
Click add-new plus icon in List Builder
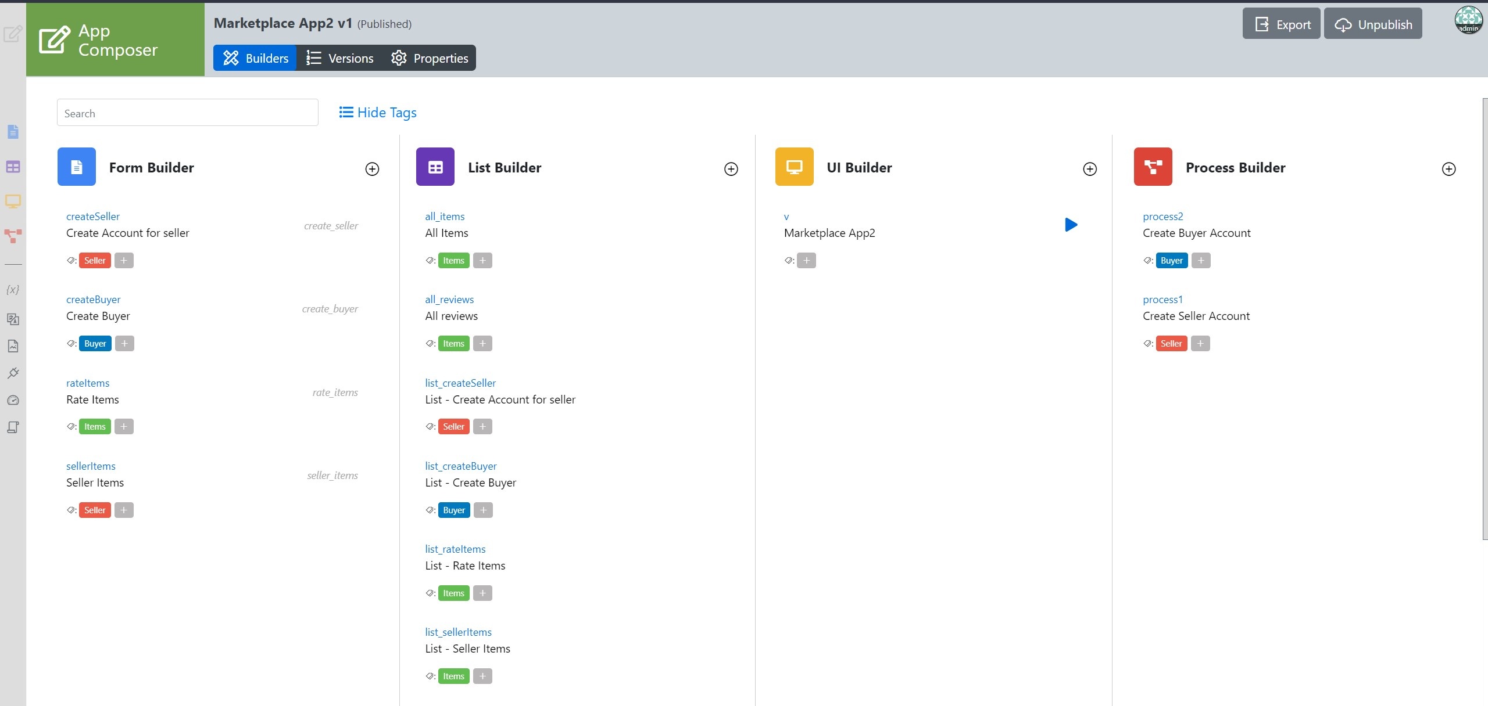pyautogui.click(x=731, y=169)
